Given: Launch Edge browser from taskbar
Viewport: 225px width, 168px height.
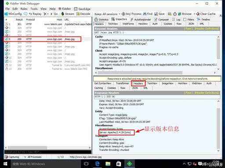Looking at the screenshot, I should [97, 164].
